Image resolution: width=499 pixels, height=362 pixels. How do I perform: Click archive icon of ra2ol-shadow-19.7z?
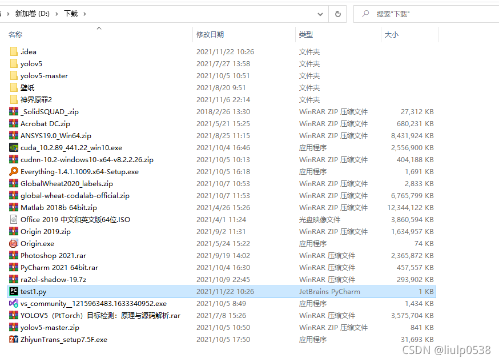(14, 280)
